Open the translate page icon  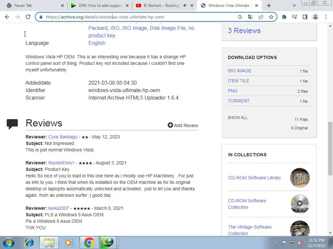(250, 17)
